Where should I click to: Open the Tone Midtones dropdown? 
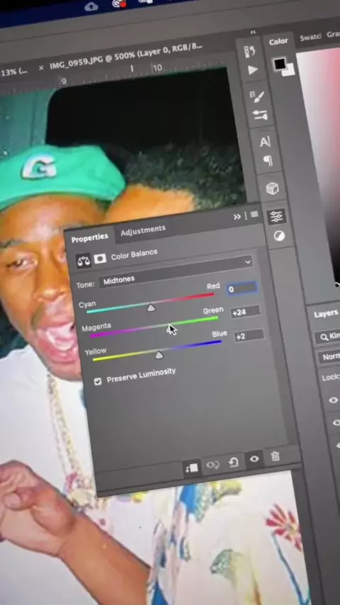(x=176, y=271)
